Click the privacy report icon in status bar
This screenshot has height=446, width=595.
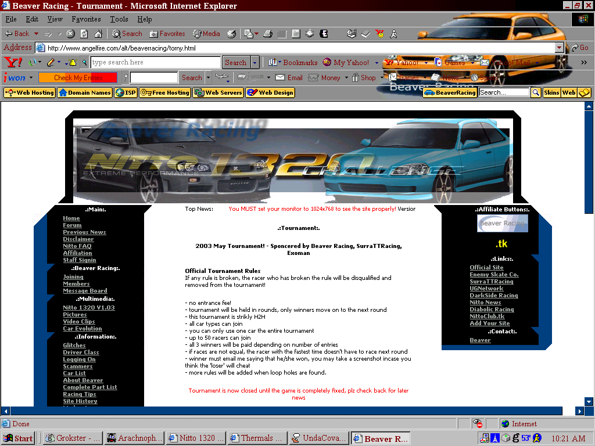[477, 423]
